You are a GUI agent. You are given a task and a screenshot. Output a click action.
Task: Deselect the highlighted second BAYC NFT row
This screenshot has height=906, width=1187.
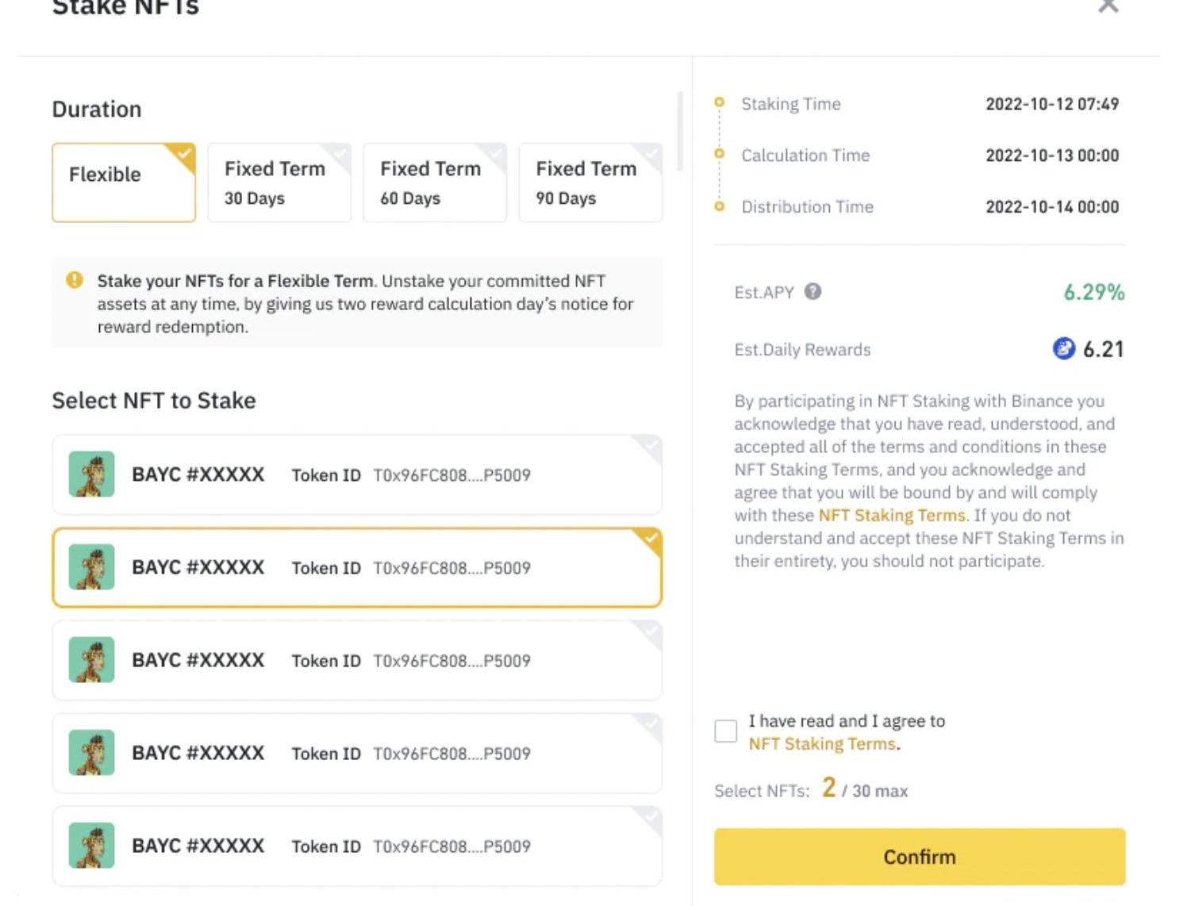click(357, 568)
